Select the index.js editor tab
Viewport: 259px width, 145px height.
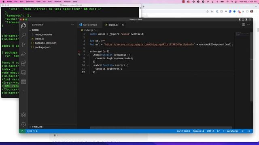click(113, 25)
